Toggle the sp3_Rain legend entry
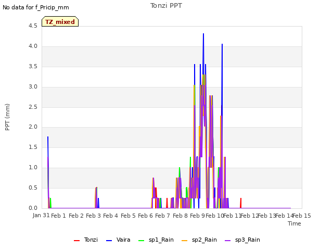The image size is (333, 250). coord(242,240)
